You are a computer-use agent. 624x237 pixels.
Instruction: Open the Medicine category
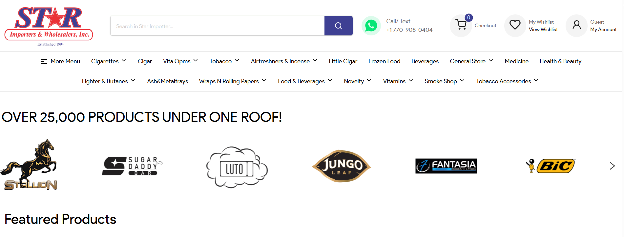point(516,61)
